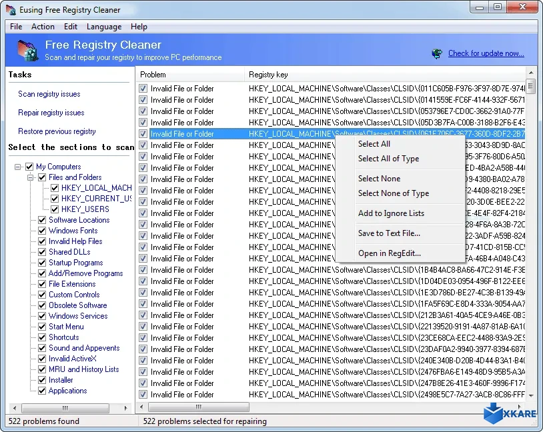Viewport: 543px width, 432px height.
Task: Choose Select All in context menu
Action: 374,144
